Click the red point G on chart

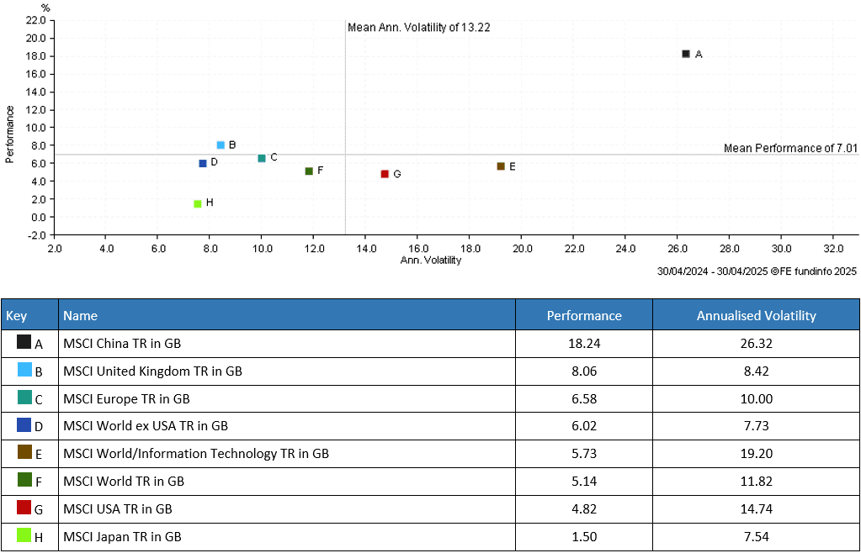point(385,174)
